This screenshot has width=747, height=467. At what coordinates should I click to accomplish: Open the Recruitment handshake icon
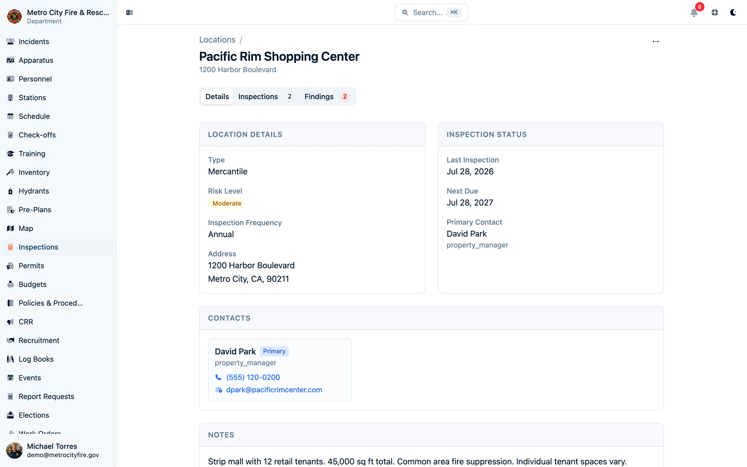click(10, 340)
